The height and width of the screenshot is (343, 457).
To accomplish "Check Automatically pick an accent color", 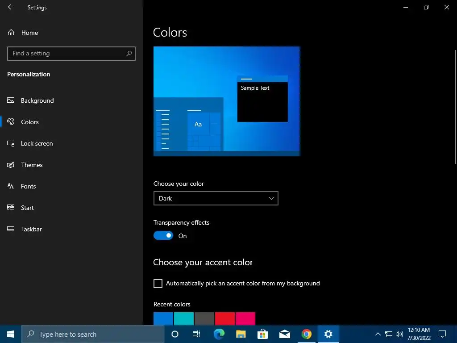I will 158,284.
